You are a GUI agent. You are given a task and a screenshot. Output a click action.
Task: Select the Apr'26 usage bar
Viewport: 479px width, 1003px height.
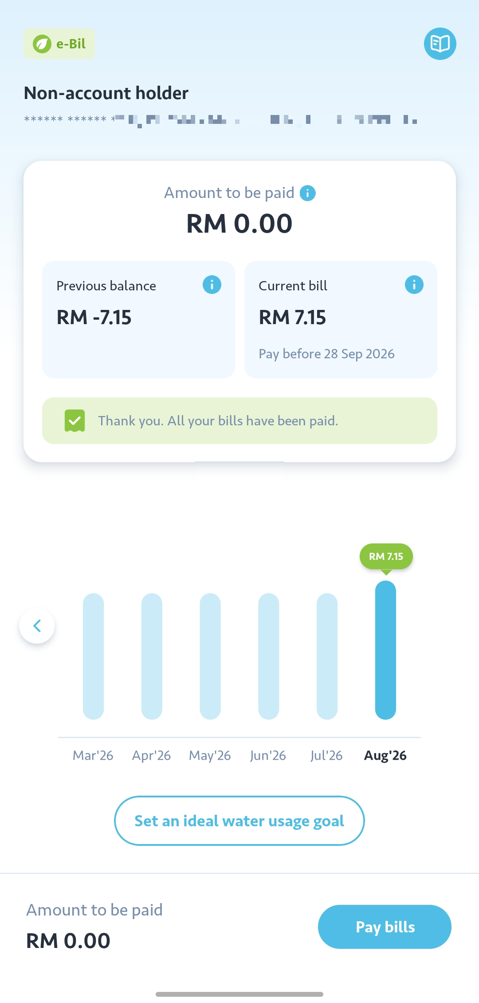[152, 656]
